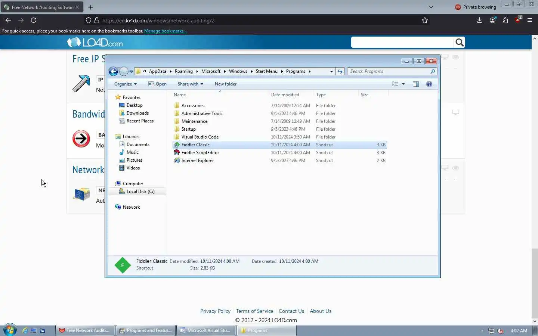This screenshot has height=336, width=538.
Task: Expand arrow after Microsoft in breadcrumb
Action: (225, 71)
